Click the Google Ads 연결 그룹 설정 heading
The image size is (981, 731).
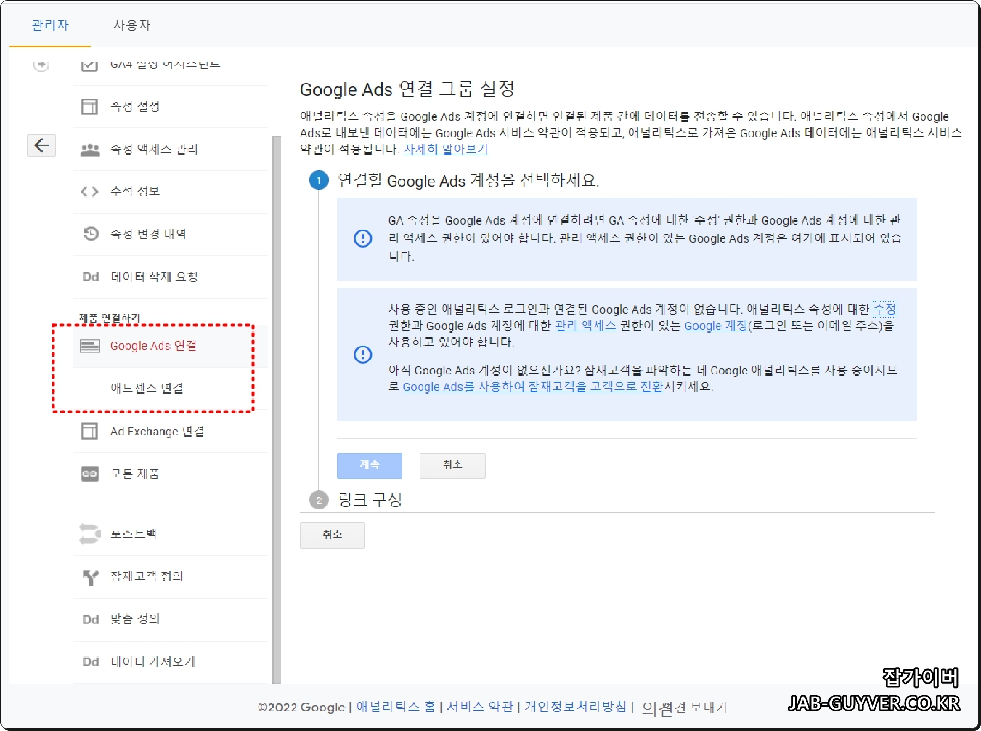(407, 89)
